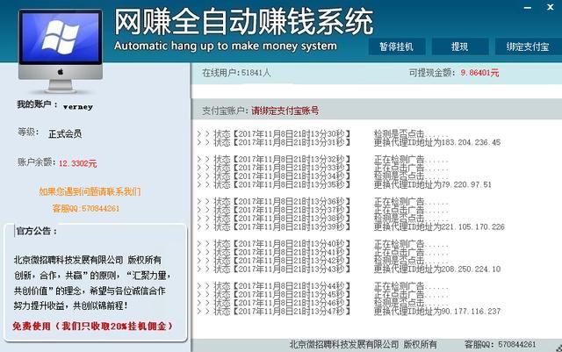
Task: Click the 官方公告 announcement heading
Action: coord(36,232)
